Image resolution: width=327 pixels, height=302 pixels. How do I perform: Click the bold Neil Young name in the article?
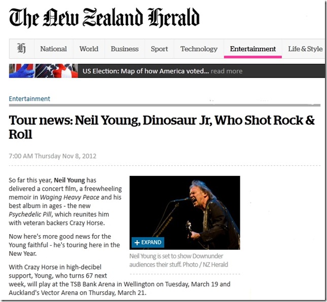coord(69,180)
